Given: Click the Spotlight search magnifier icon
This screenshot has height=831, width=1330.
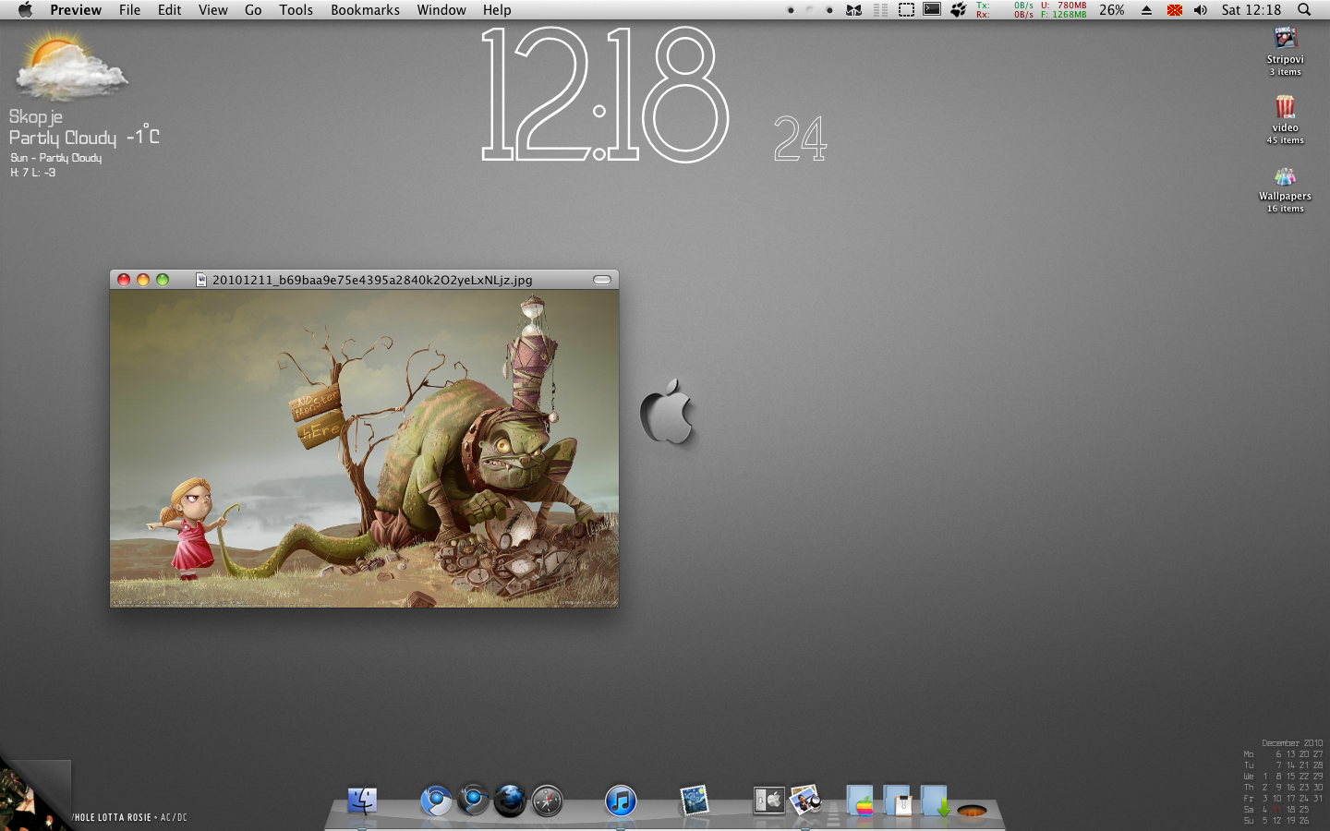Looking at the screenshot, I should tap(1304, 10).
